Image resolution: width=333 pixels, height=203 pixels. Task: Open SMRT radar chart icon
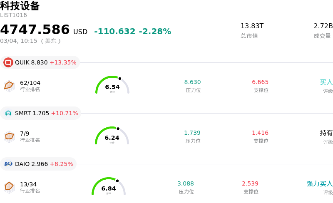pos(9,136)
